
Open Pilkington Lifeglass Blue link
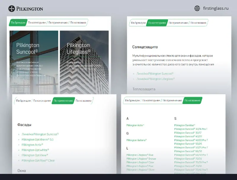tap(140, 155)
